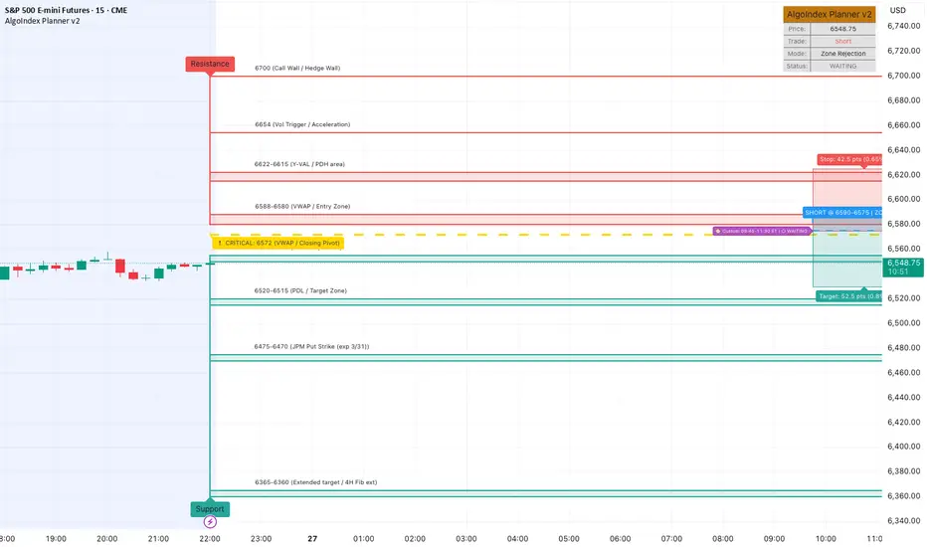The width and height of the screenshot is (927, 547).
Task: Select the green Support label
Action: tap(210, 509)
